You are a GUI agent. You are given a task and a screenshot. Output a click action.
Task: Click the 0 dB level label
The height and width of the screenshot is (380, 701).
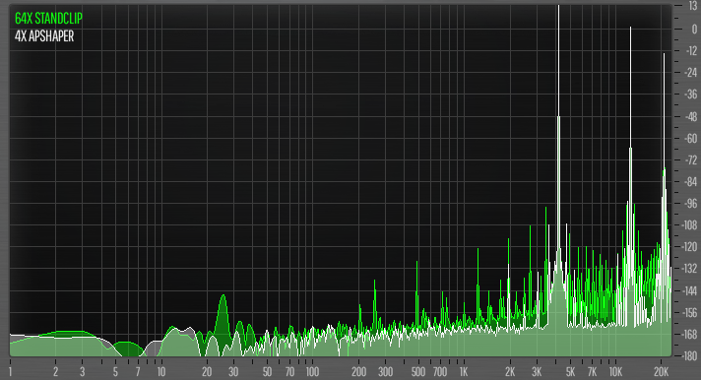click(x=694, y=30)
